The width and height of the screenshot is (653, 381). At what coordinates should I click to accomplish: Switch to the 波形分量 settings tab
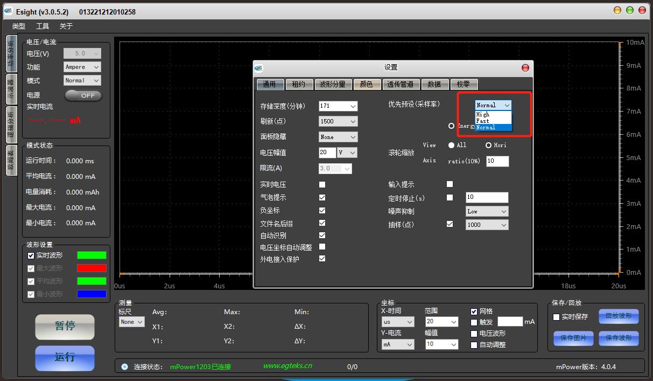click(332, 84)
